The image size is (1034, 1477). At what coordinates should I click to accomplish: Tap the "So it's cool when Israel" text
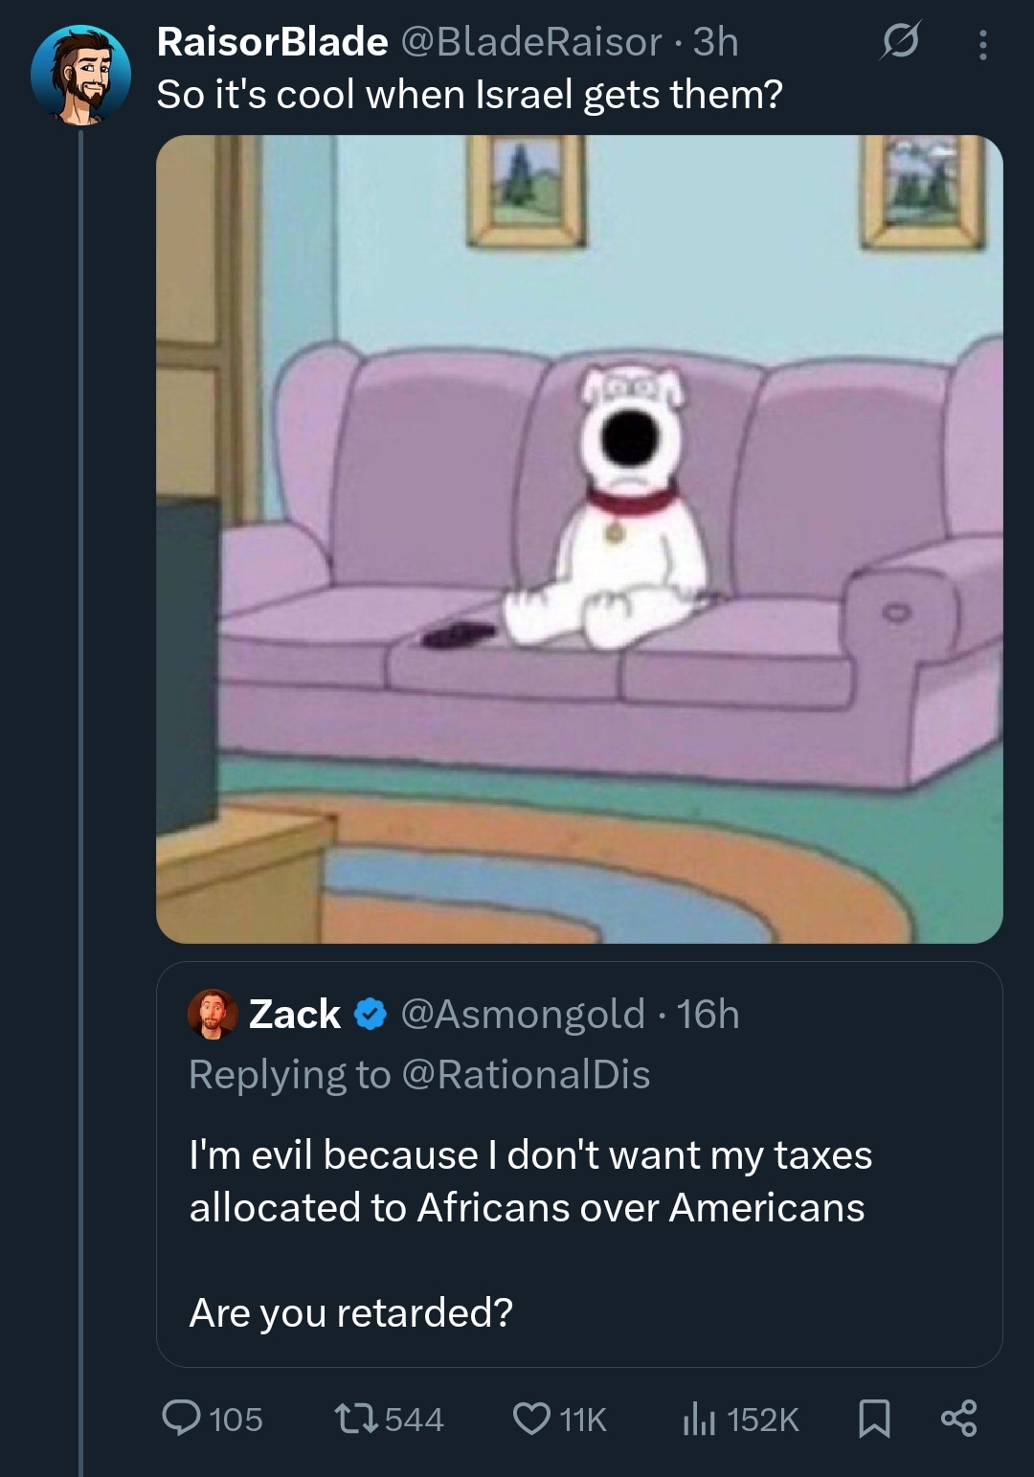click(x=469, y=94)
